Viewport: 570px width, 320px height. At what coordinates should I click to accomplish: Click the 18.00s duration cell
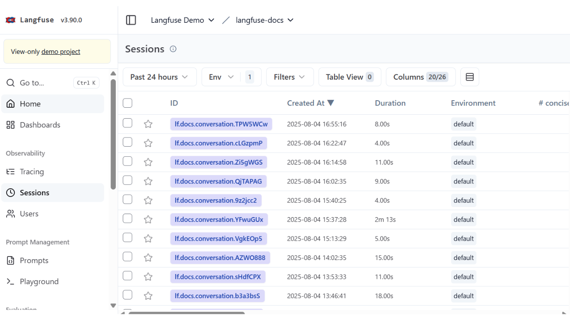384,296
